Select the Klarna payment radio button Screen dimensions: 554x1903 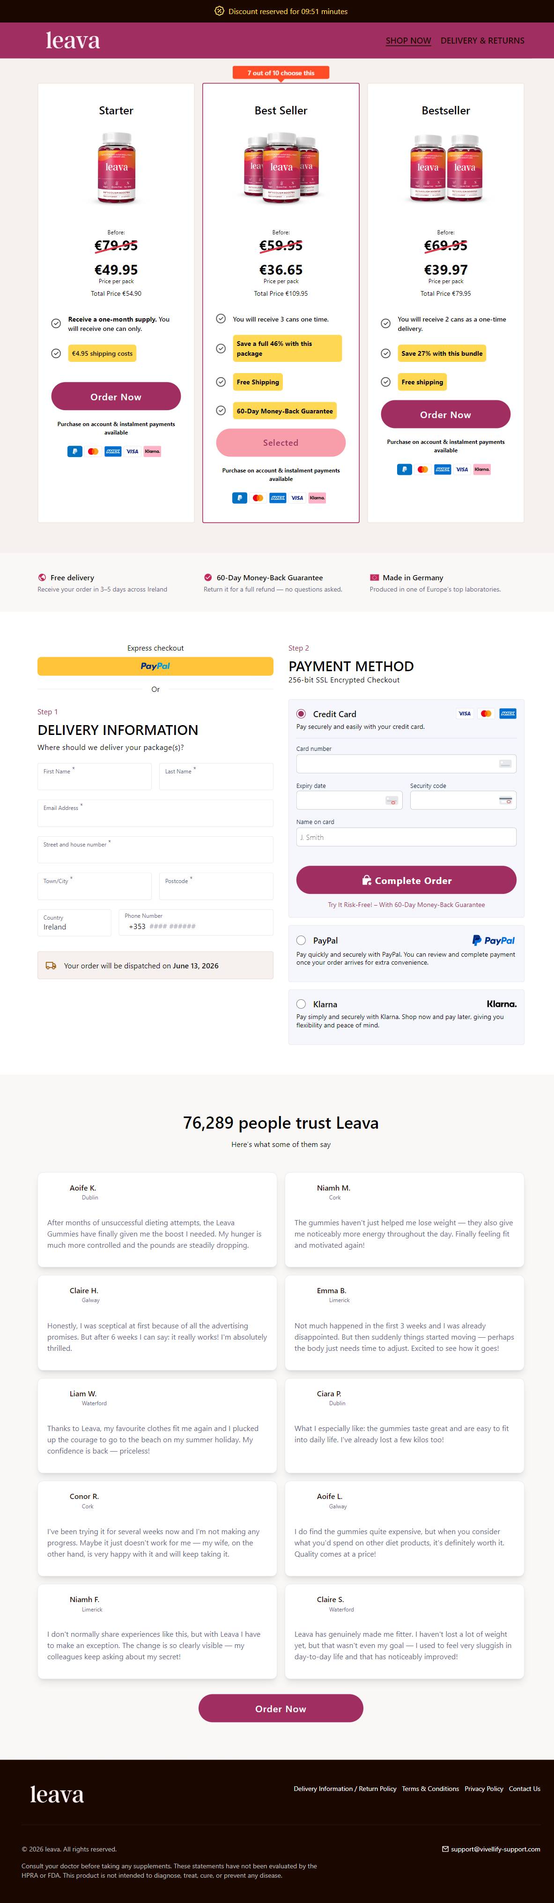[x=301, y=1004]
